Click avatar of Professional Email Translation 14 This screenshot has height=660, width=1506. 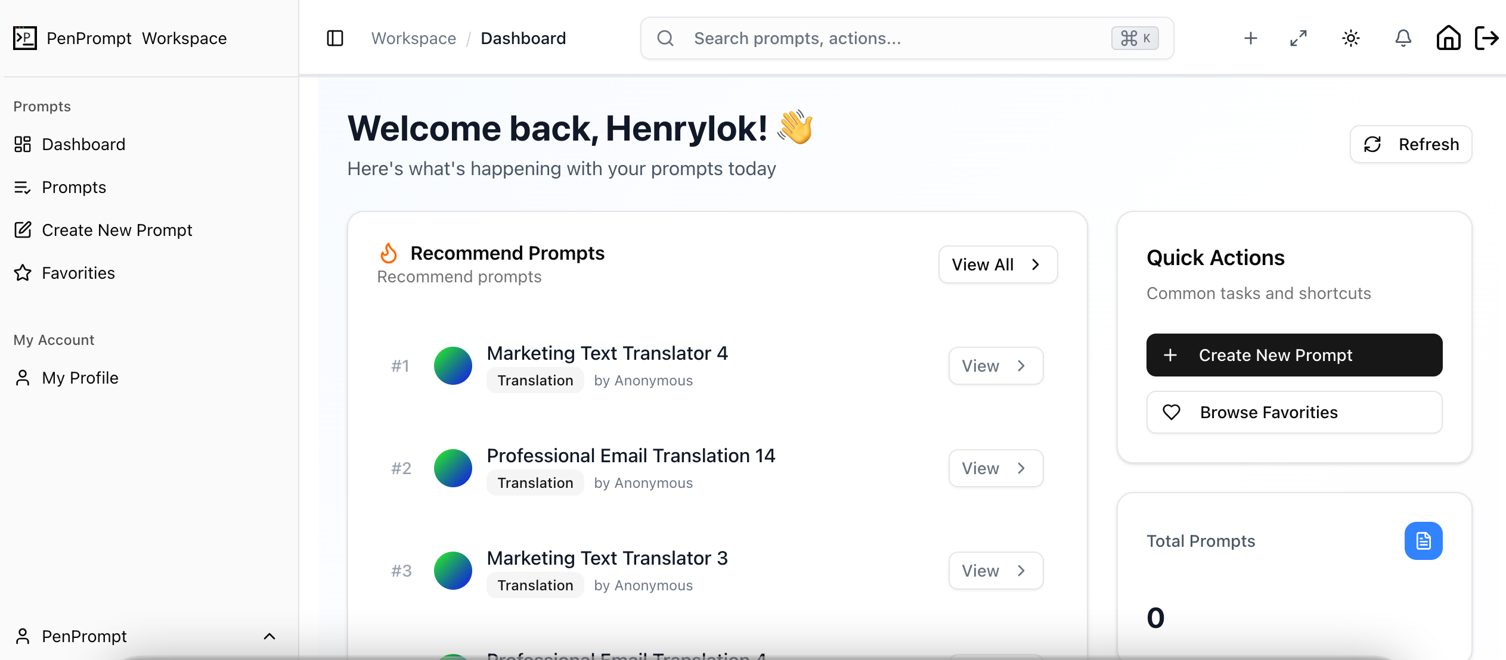click(453, 468)
